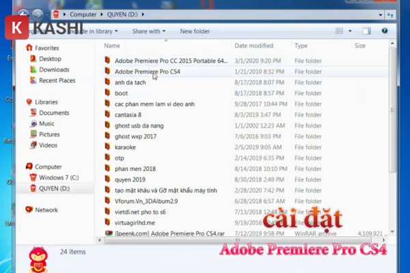Sort by the Size column header
This screenshot has height=273, width=410.
click(360, 46)
